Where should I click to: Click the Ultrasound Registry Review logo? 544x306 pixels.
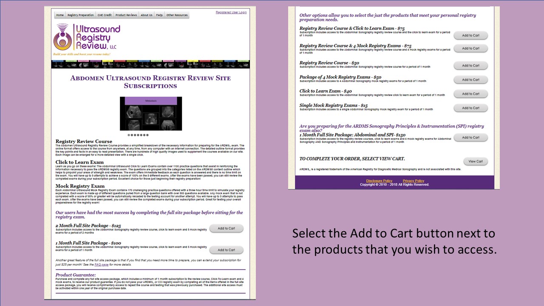[x=87, y=37]
